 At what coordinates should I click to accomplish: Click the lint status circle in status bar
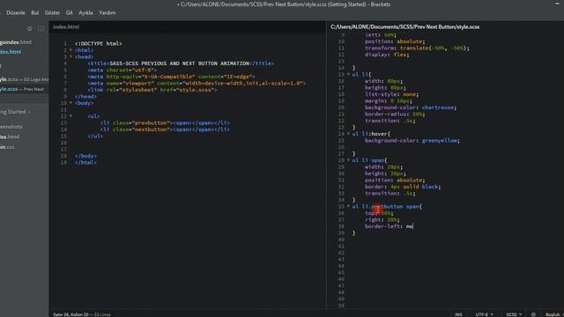point(533,314)
